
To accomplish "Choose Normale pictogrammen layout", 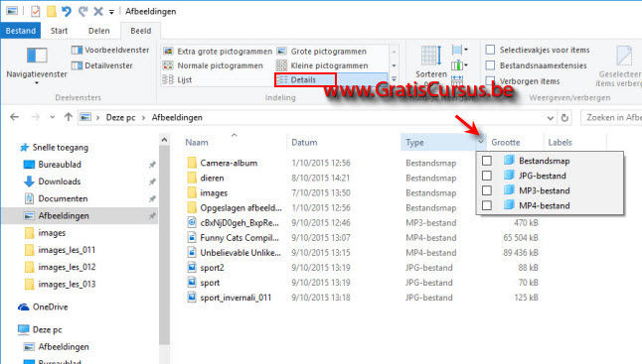I will tap(213, 65).
